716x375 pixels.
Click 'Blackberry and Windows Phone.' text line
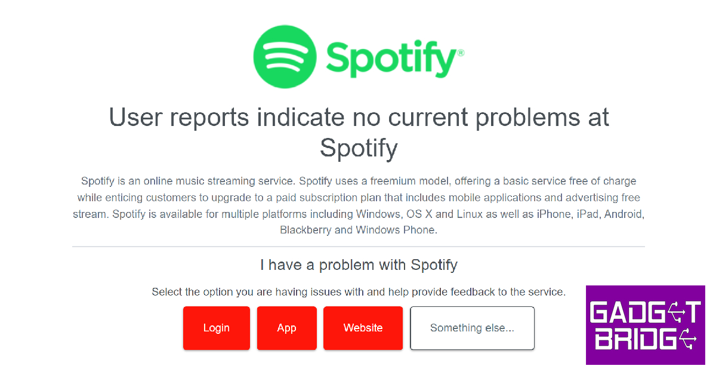click(x=358, y=230)
